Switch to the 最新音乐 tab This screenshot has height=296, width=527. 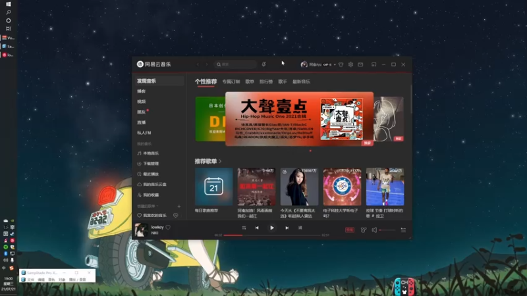(x=301, y=82)
